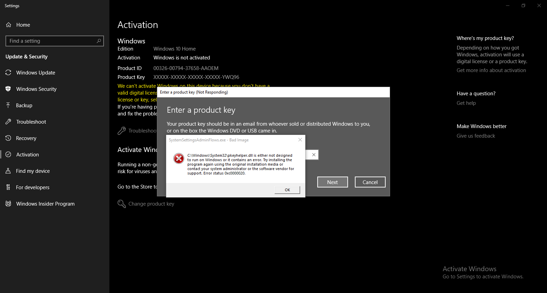The width and height of the screenshot is (547, 293).
Task: Select the Backup arrow icon
Action: 8,106
